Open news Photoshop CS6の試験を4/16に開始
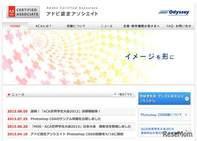This screenshot has width=197, height=141. click(77, 134)
